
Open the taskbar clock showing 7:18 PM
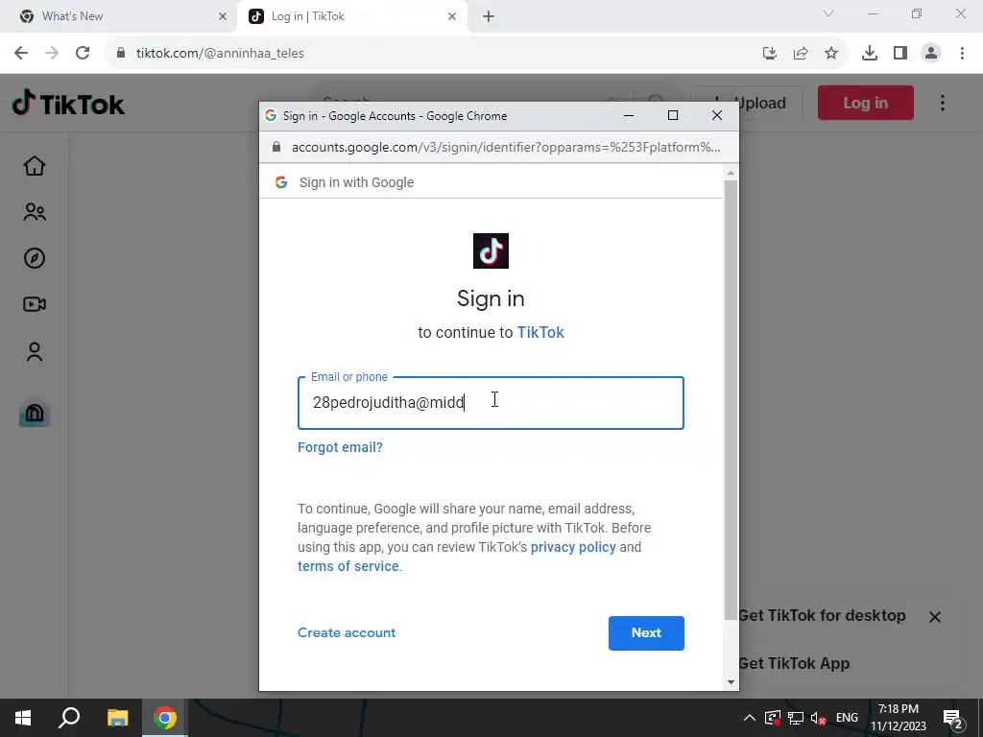point(899,718)
